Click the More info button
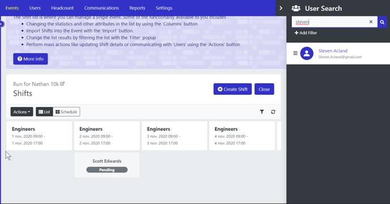 (31, 59)
